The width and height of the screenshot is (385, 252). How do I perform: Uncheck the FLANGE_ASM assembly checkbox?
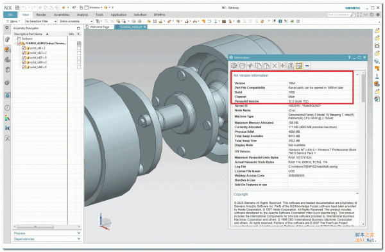[19, 44]
